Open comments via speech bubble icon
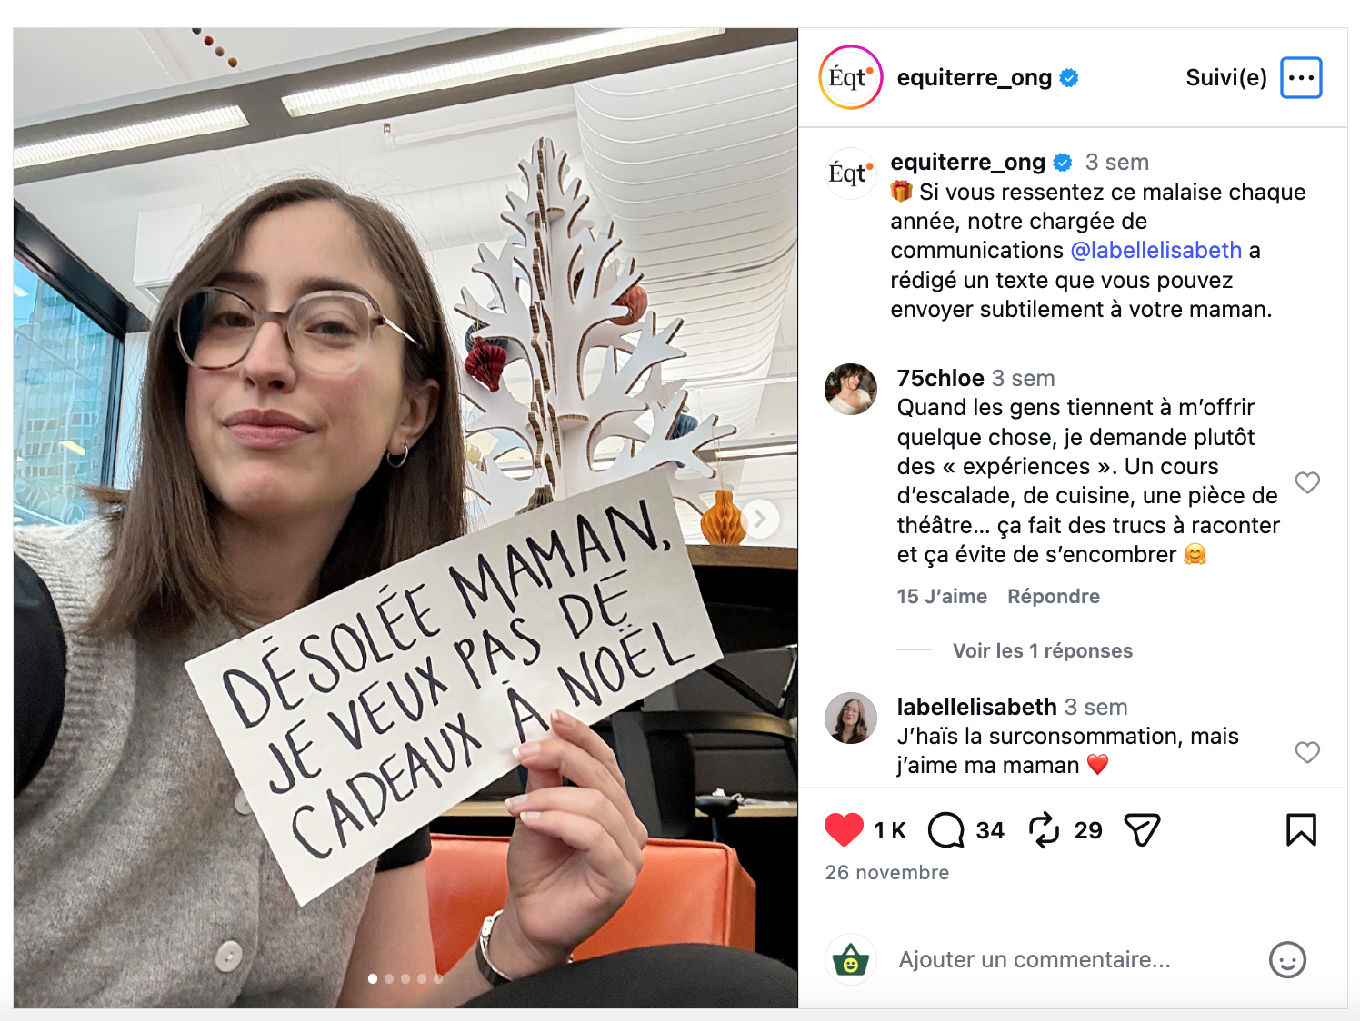Screen dimensions: 1360x1021 pyautogui.click(x=945, y=830)
